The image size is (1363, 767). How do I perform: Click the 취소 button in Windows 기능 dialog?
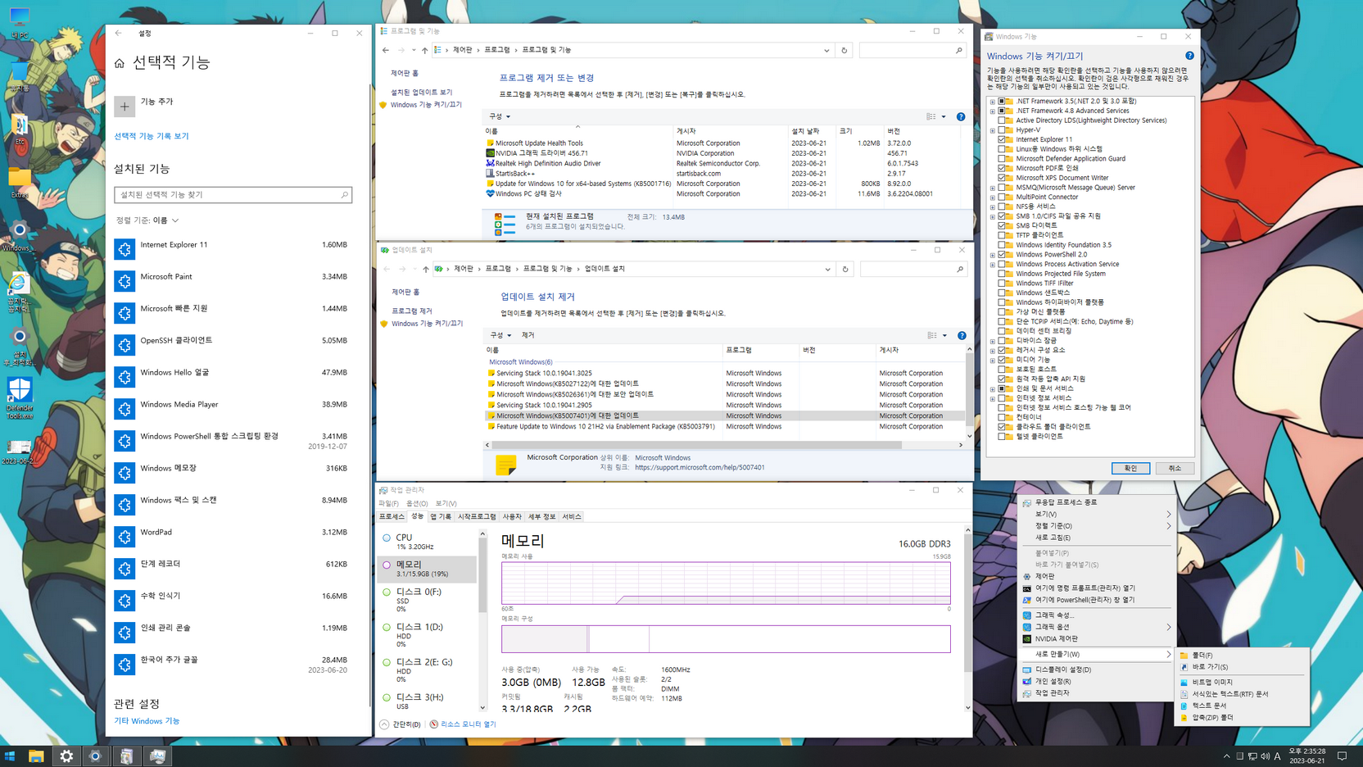tap(1175, 468)
